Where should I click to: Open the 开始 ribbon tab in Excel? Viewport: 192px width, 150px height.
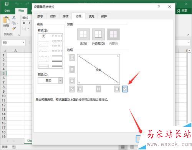coord(21,11)
